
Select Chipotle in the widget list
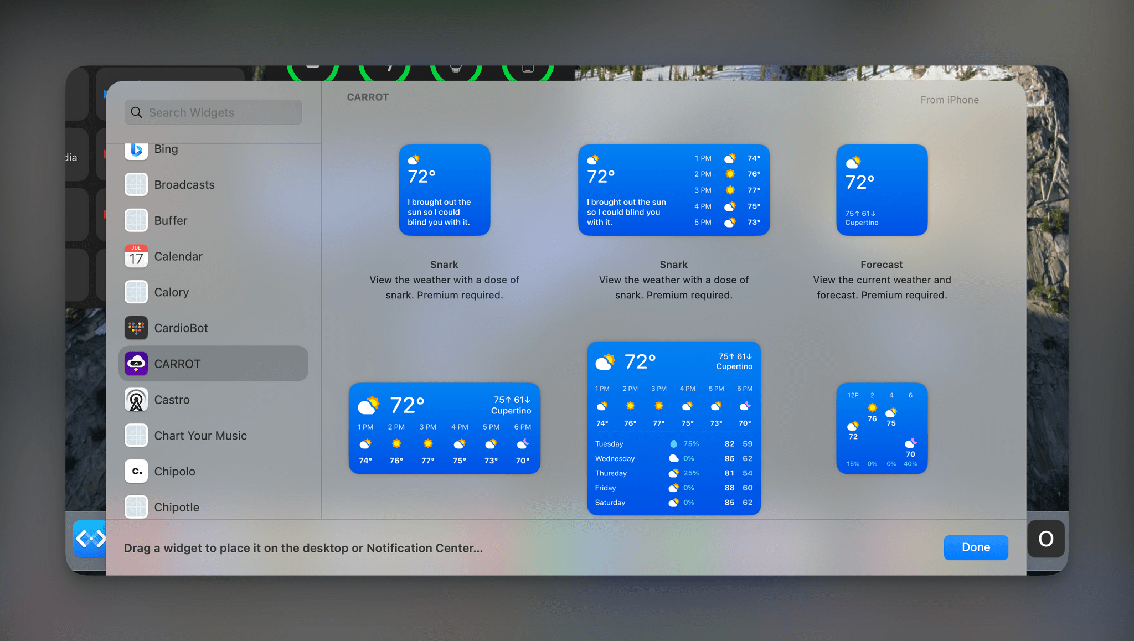click(x=213, y=505)
